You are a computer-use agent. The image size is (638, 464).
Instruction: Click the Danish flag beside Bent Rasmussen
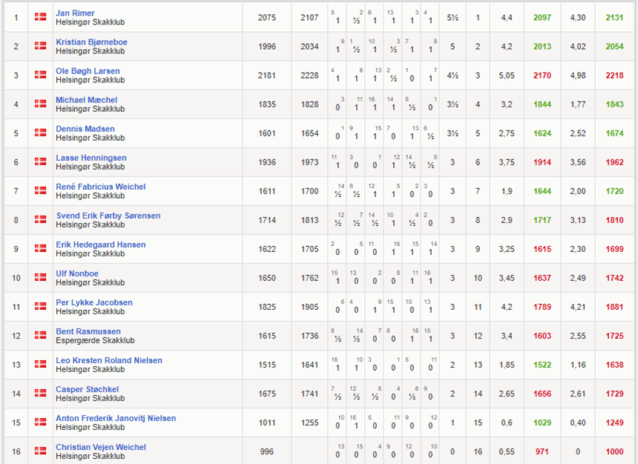[40, 335]
